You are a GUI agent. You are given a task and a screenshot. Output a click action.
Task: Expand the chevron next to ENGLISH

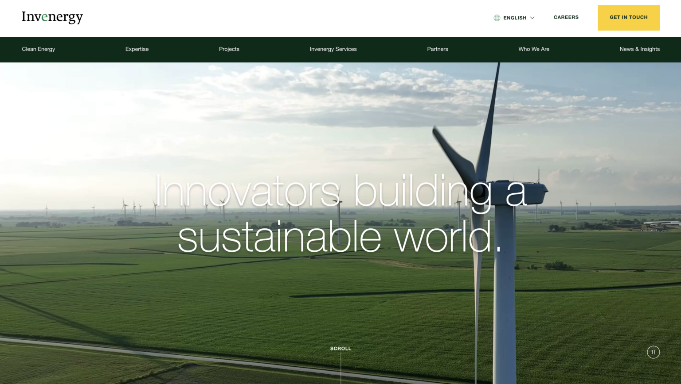coord(532,18)
